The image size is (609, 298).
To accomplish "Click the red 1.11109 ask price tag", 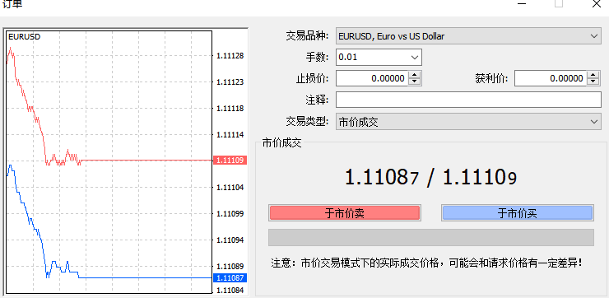I will [230, 160].
